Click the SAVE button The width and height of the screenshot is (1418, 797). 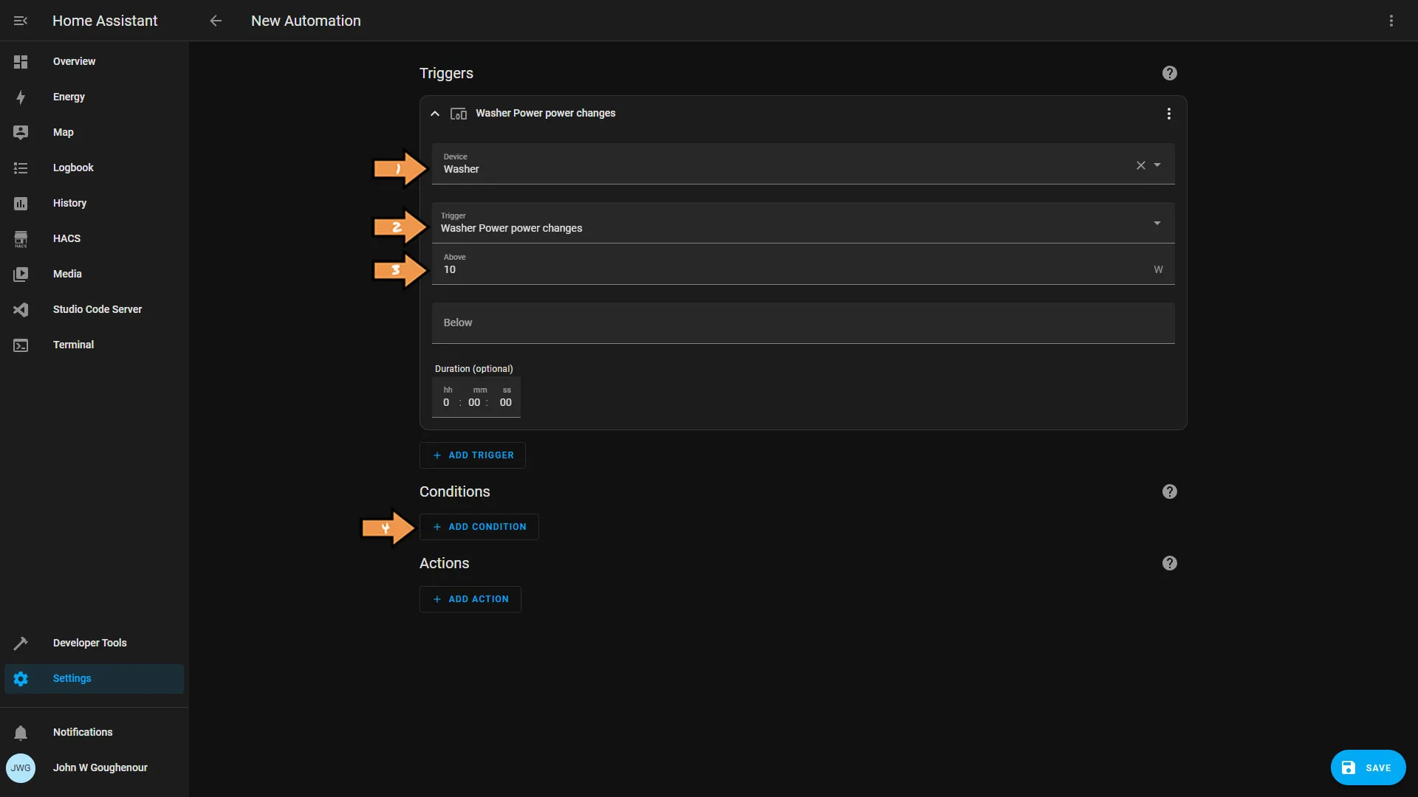pos(1369,767)
